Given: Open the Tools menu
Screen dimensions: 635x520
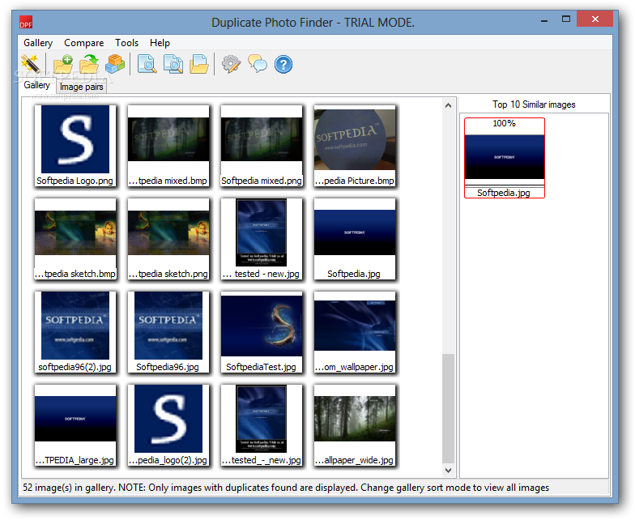Looking at the screenshot, I should pos(126,43).
